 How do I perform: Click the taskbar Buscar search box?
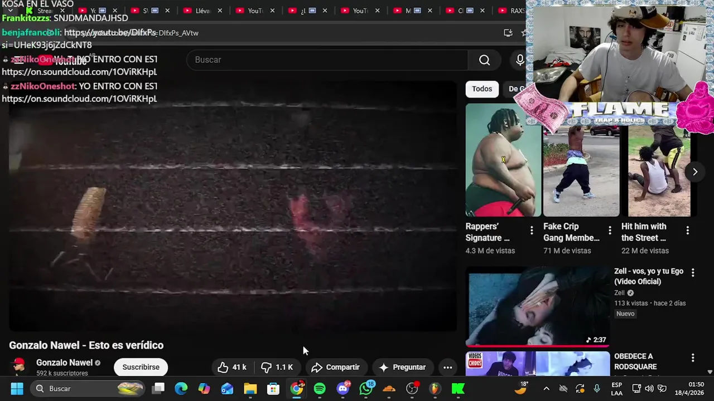(x=88, y=388)
